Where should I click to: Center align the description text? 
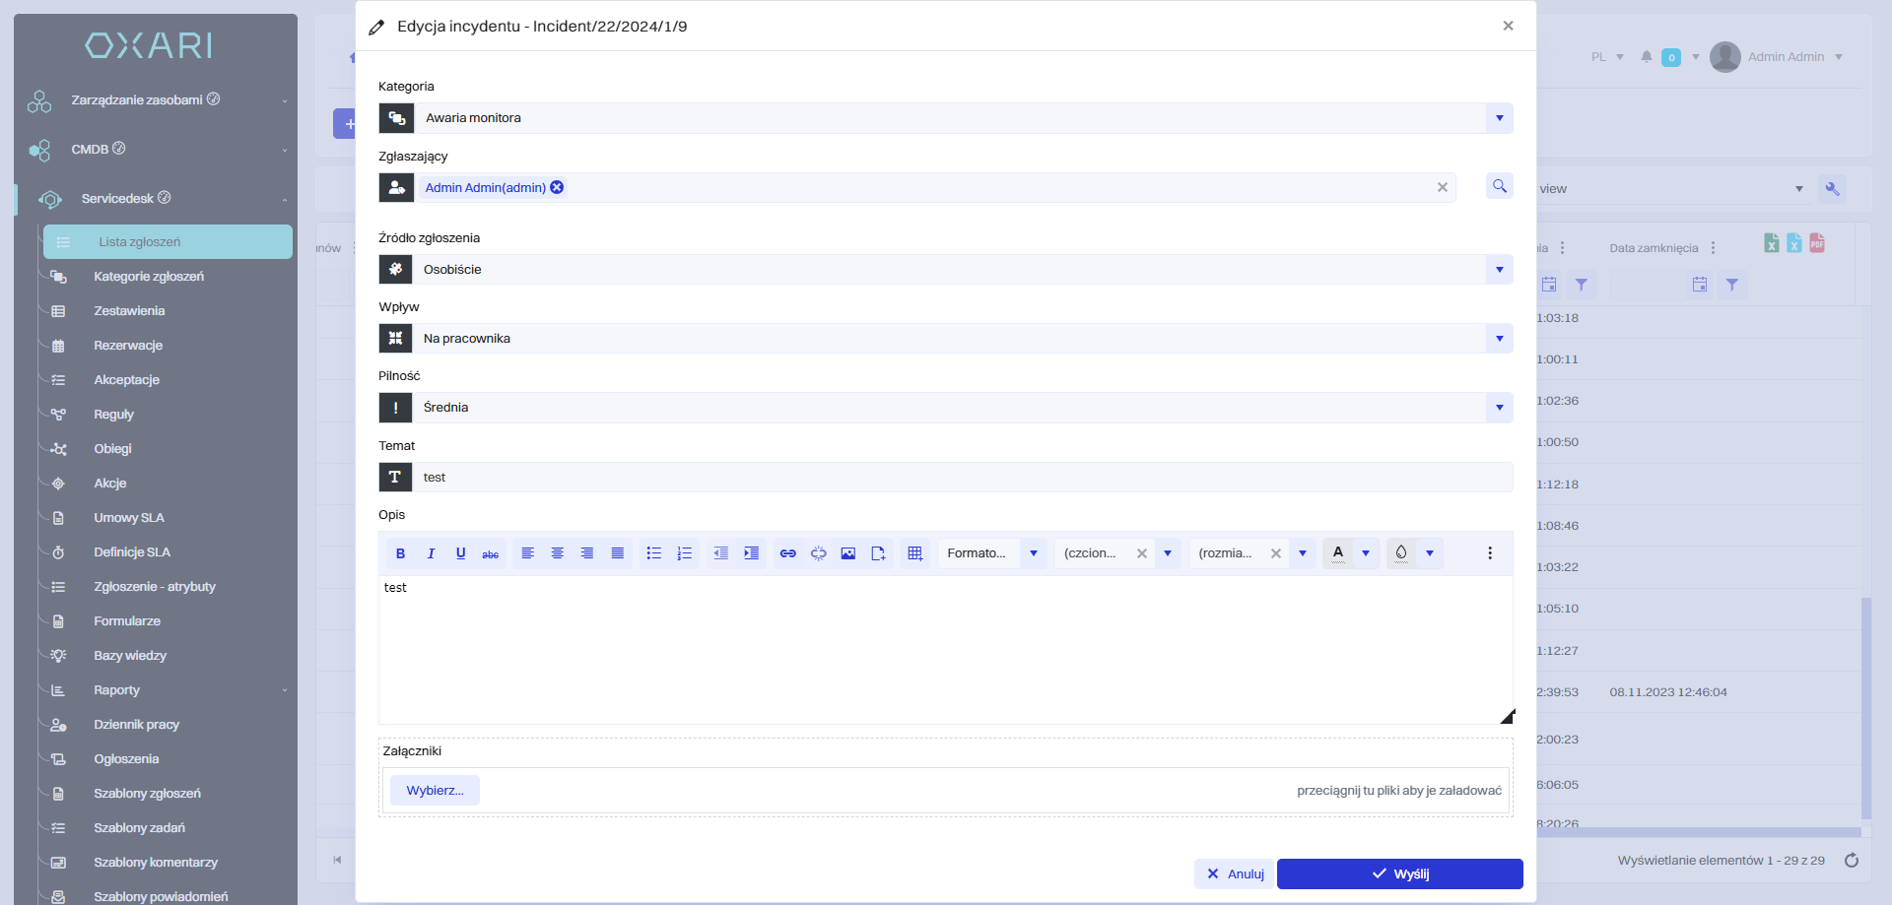click(557, 553)
